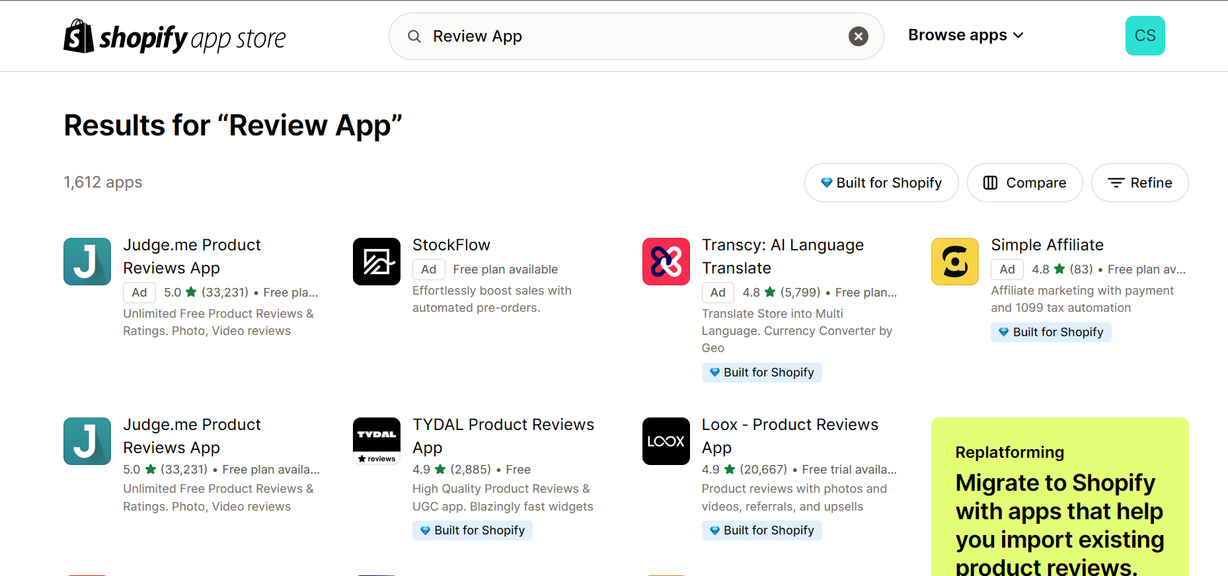Open TYDAL Product Reviews App link
Viewport: 1228px width, 576px height.
click(x=503, y=435)
